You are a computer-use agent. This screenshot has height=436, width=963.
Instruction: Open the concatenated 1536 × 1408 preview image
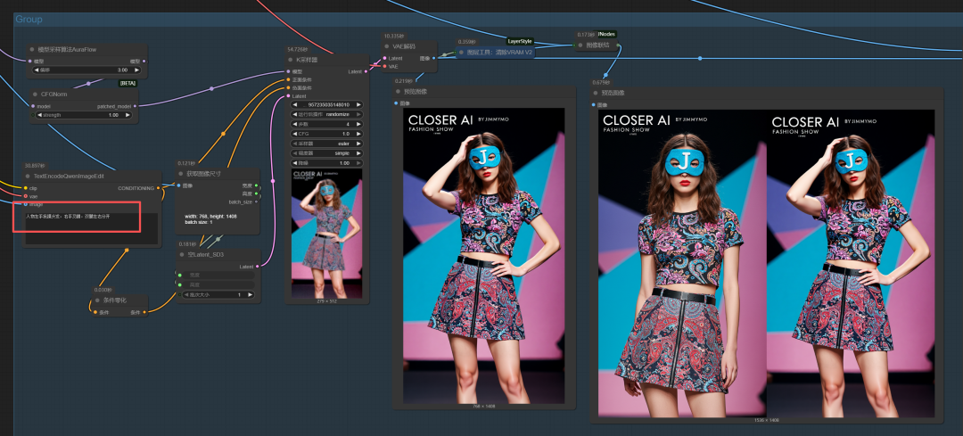click(767, 263)
